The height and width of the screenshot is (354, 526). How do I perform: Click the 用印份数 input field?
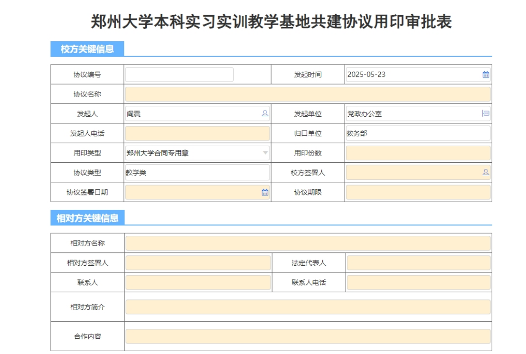click(x=418, y=153)
